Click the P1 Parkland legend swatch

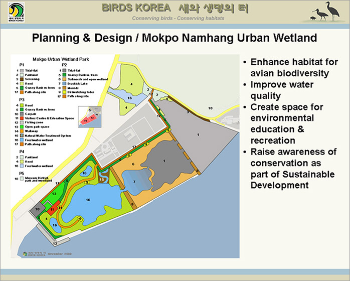(22, 75)
